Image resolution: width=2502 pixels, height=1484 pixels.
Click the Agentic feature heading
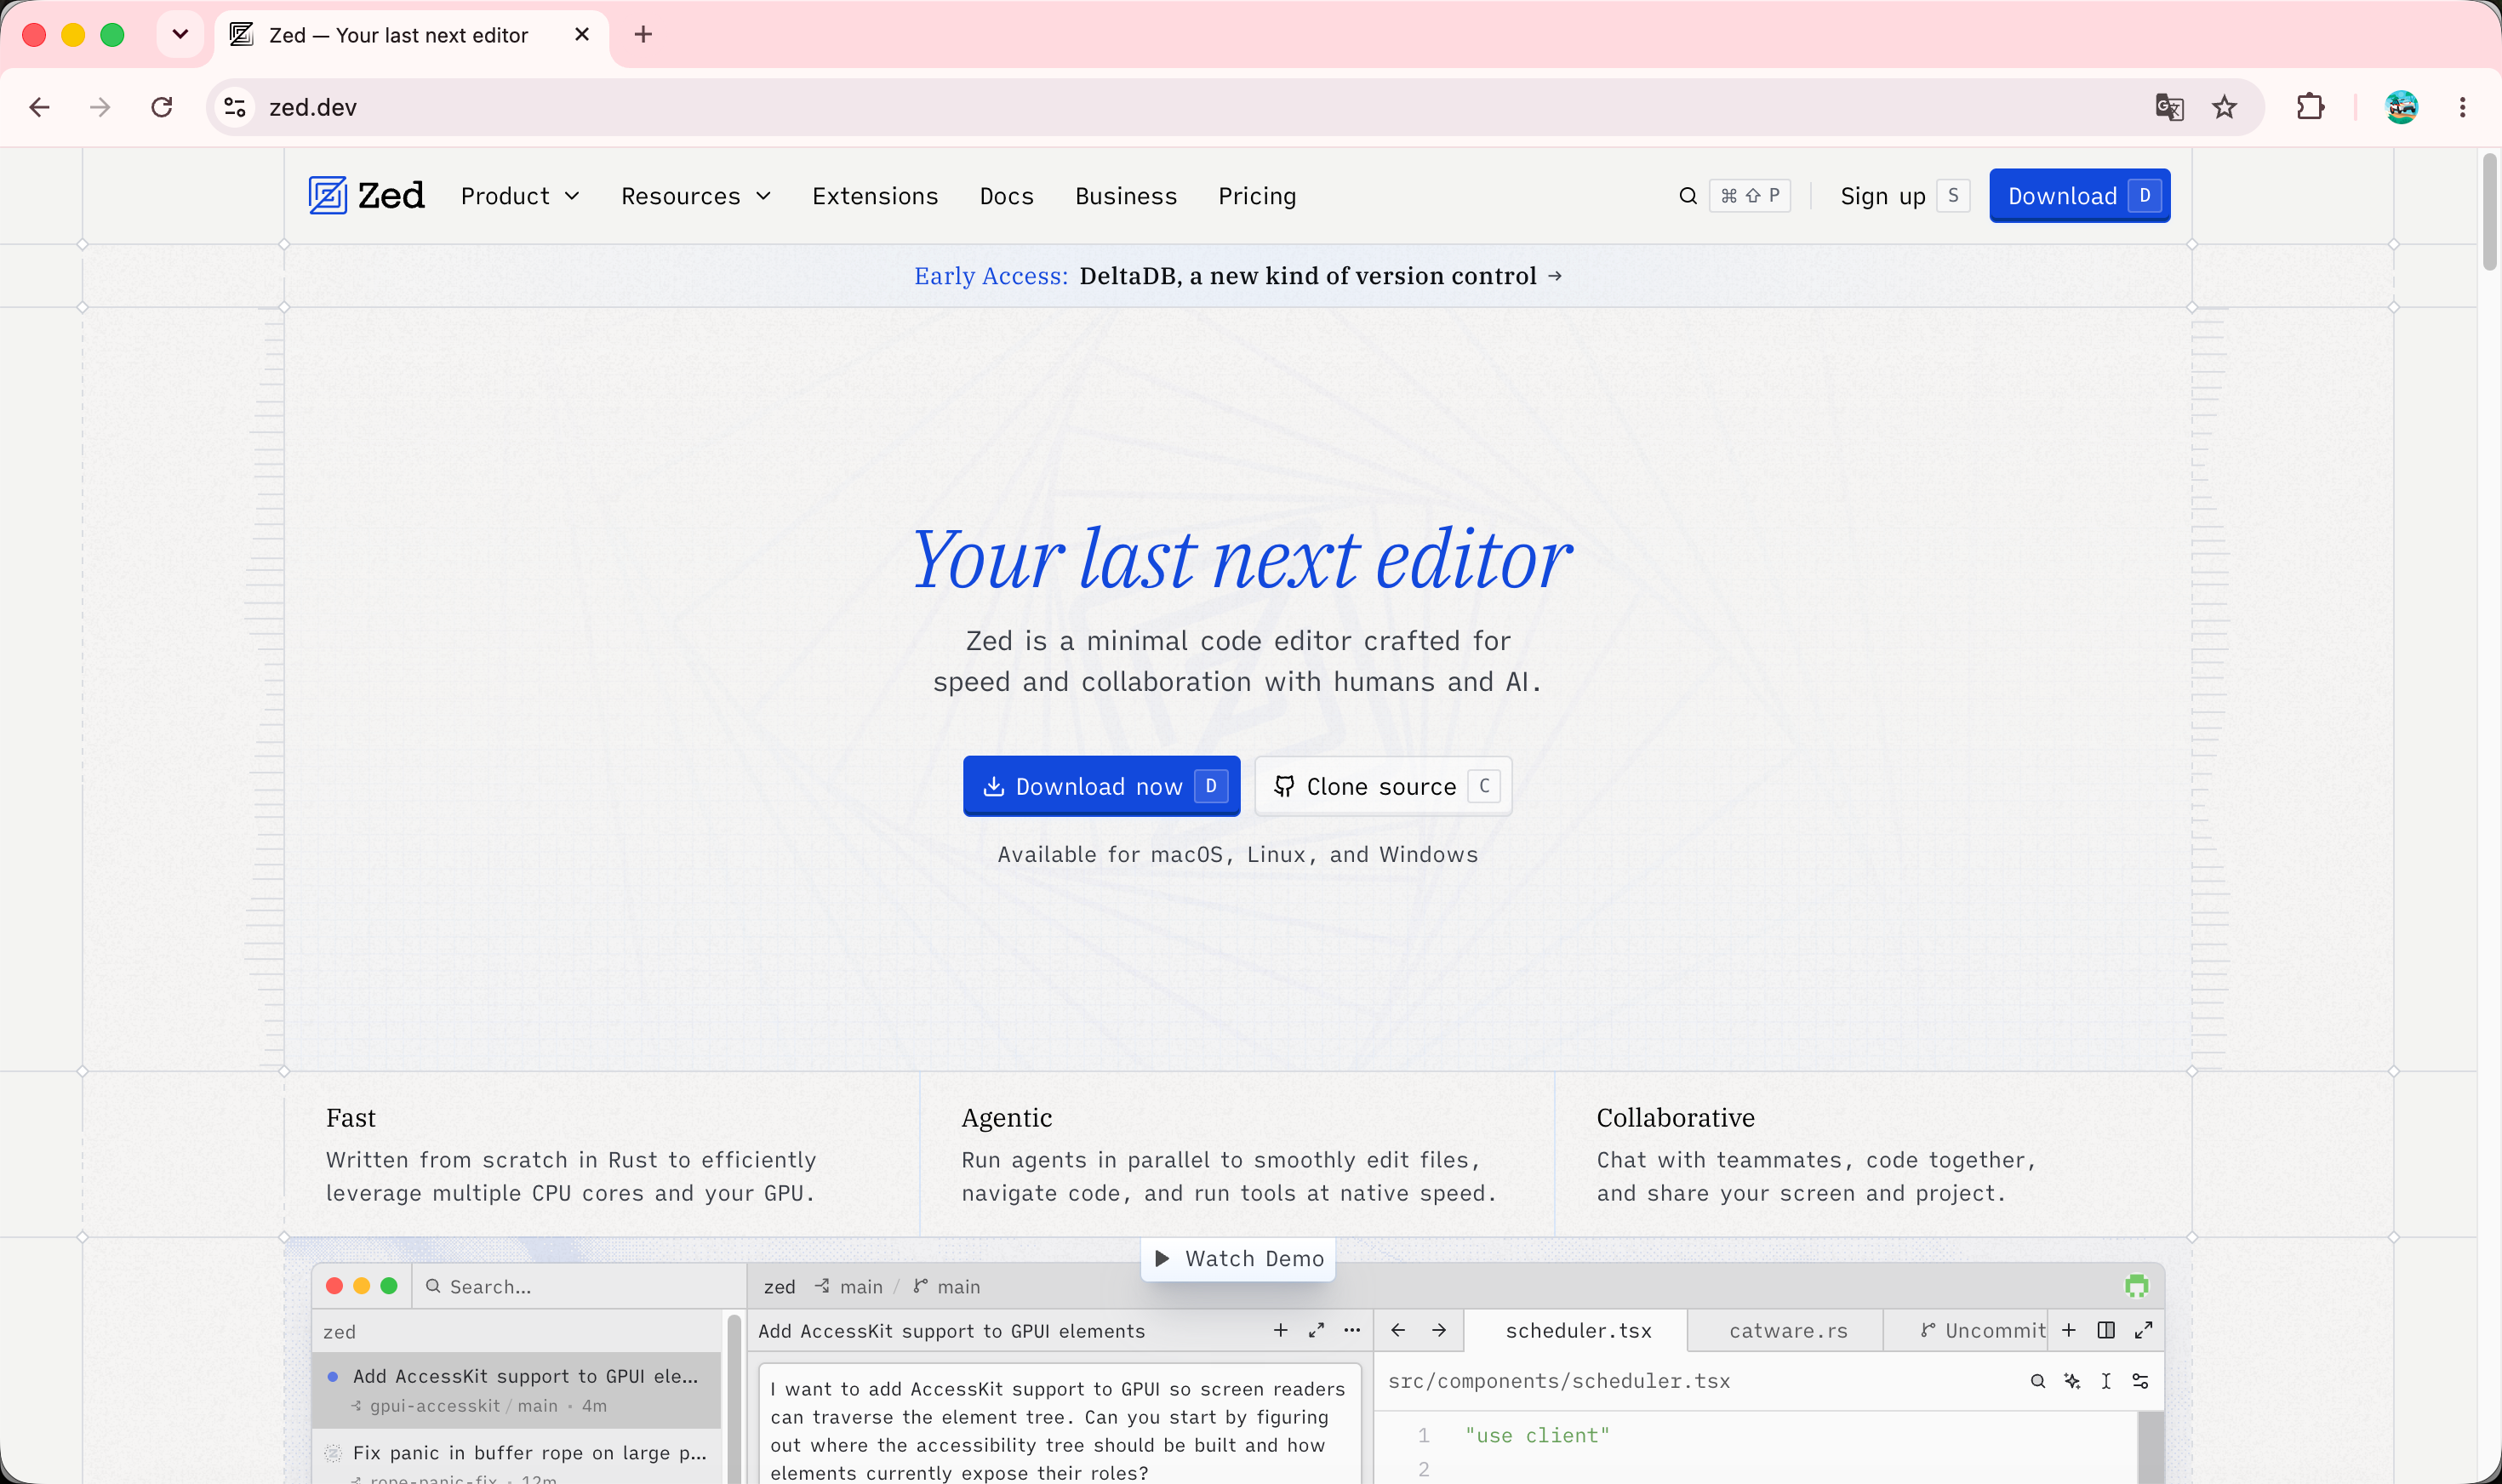(x=1007, y=1118)
